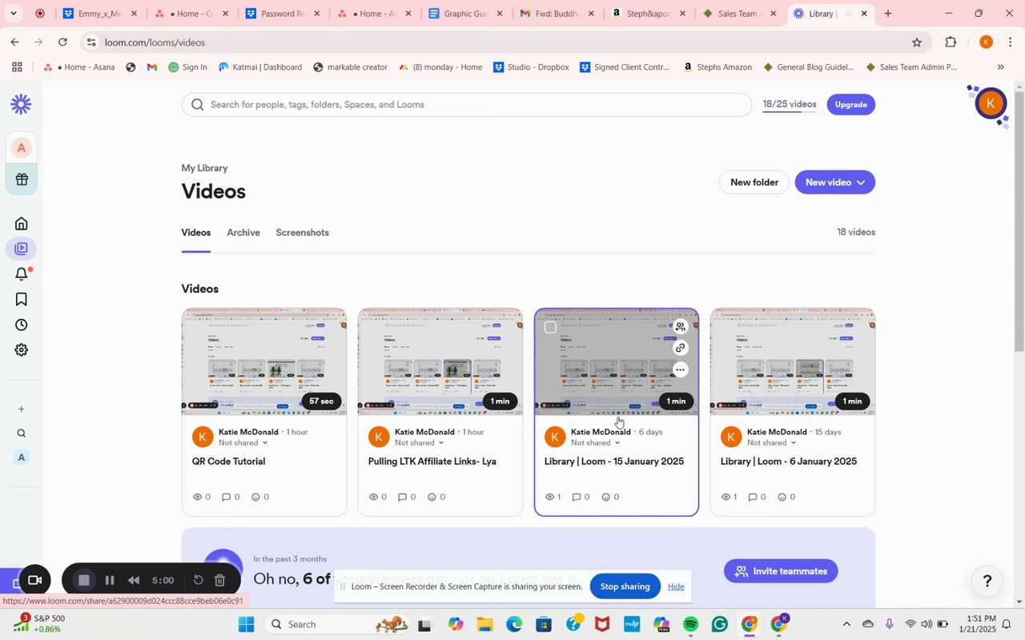Open Windows Start menu
1025x640 pixels.
246,624
